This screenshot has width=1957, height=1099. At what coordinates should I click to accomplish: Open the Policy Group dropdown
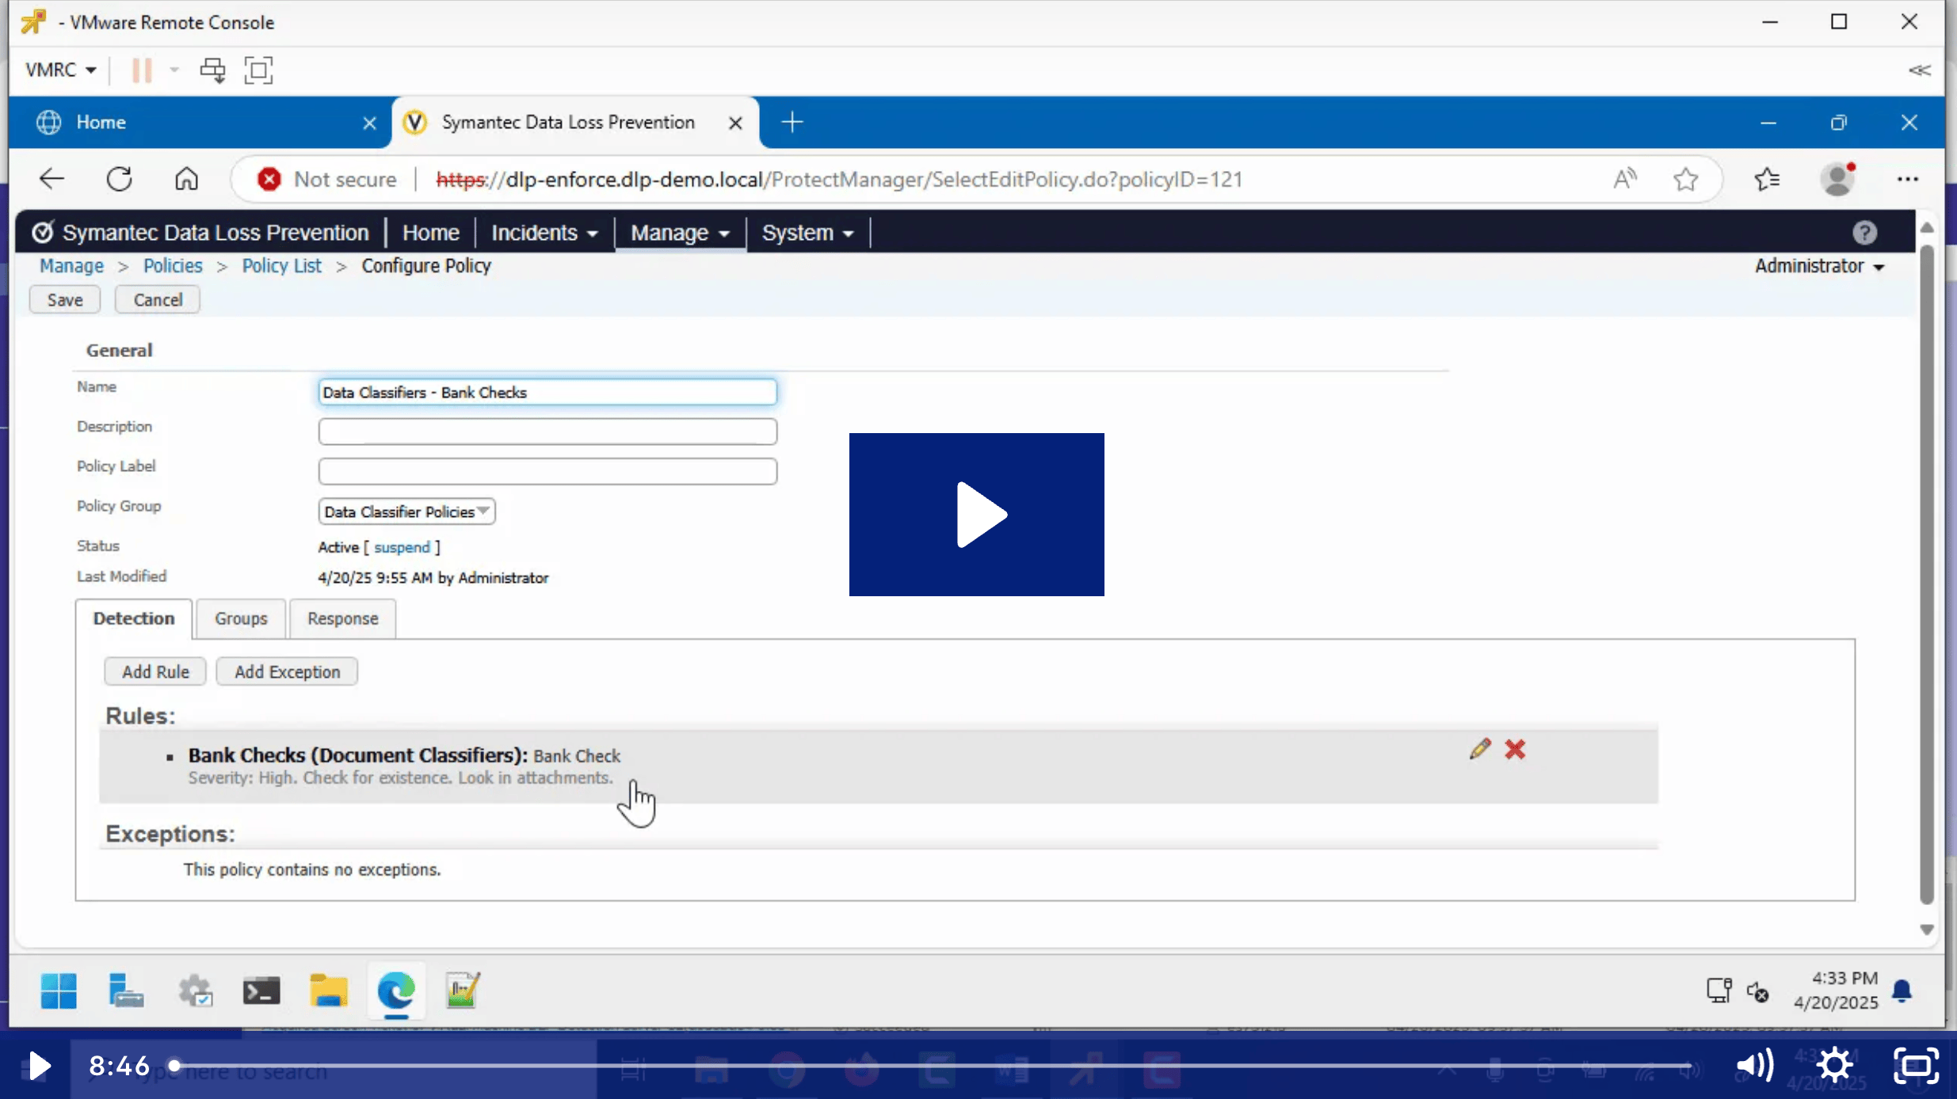(x=406, y=511)
